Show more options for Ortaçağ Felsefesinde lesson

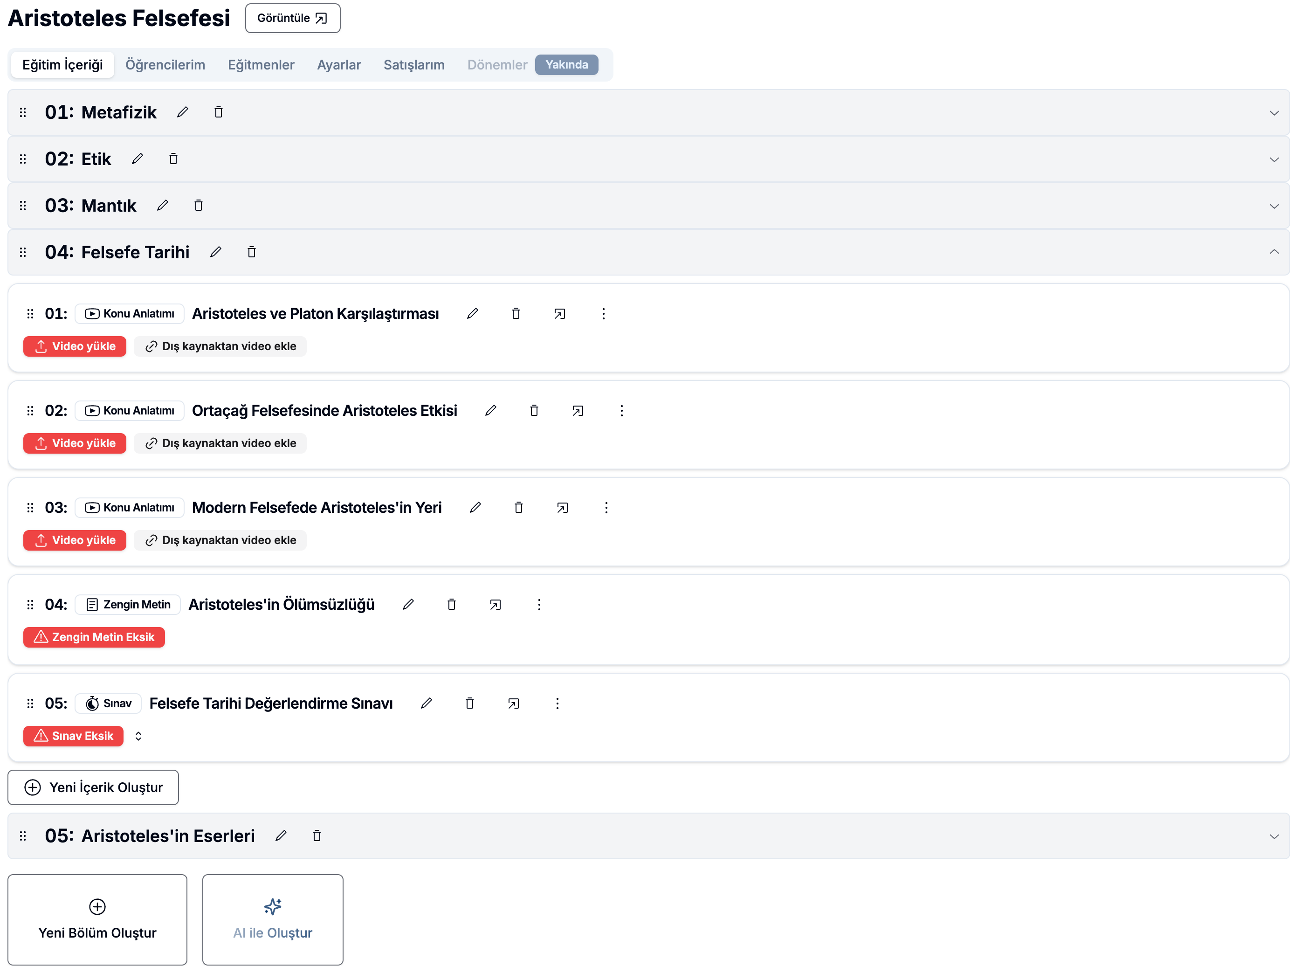coord(621,411)
